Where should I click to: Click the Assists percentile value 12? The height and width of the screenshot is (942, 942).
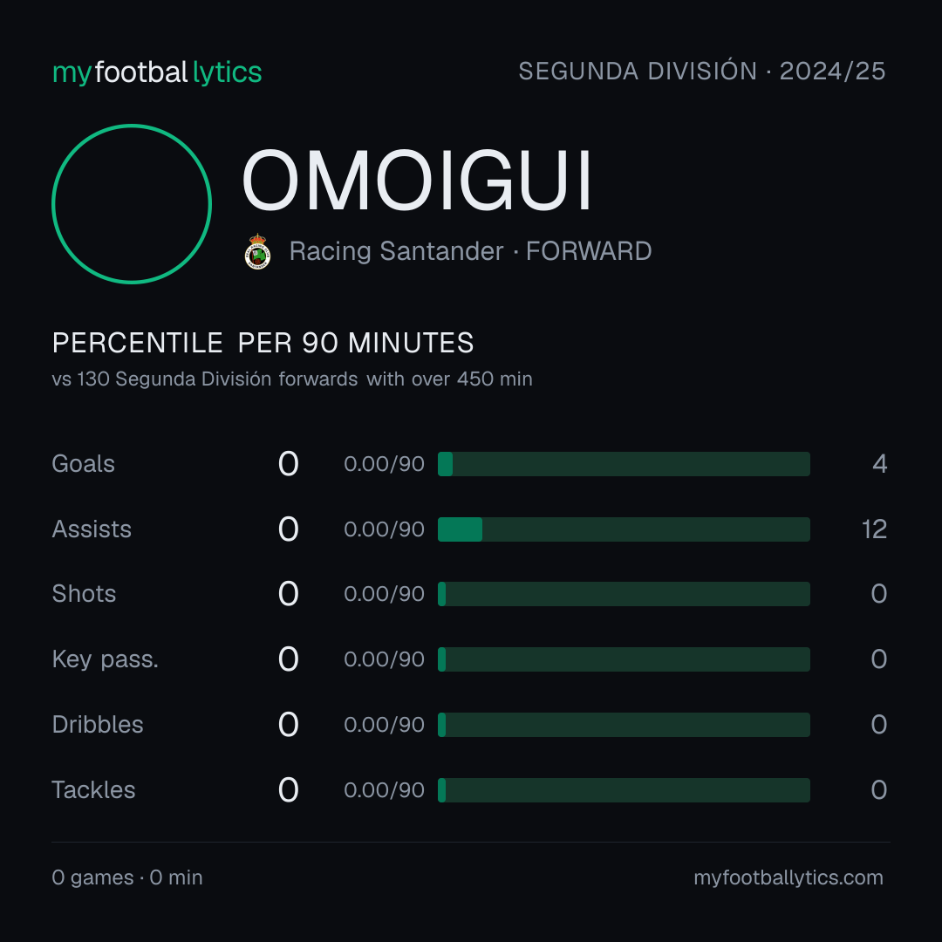874,529
